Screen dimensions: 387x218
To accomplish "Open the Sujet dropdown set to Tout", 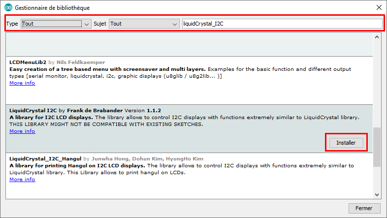I will pyautogui.click(x=144, y=24).
